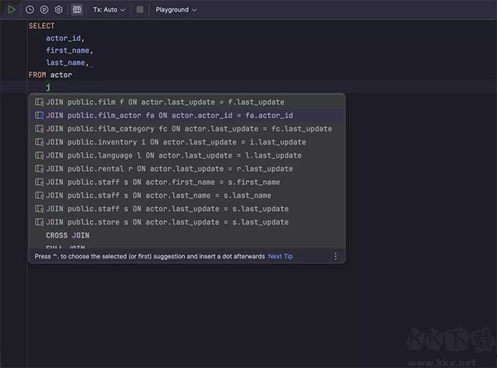Run the query with the green Execute icon

[x=12, y=9]
